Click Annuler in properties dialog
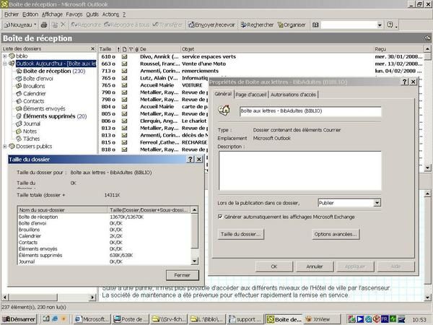 pyautogui.click(x=315, y=266)
